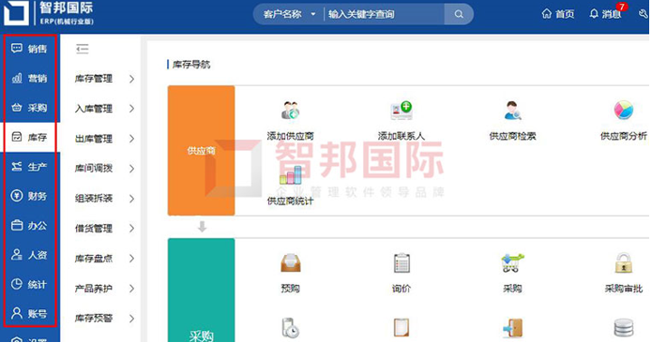Open the 生产 production module

click(x=29, y=167)
